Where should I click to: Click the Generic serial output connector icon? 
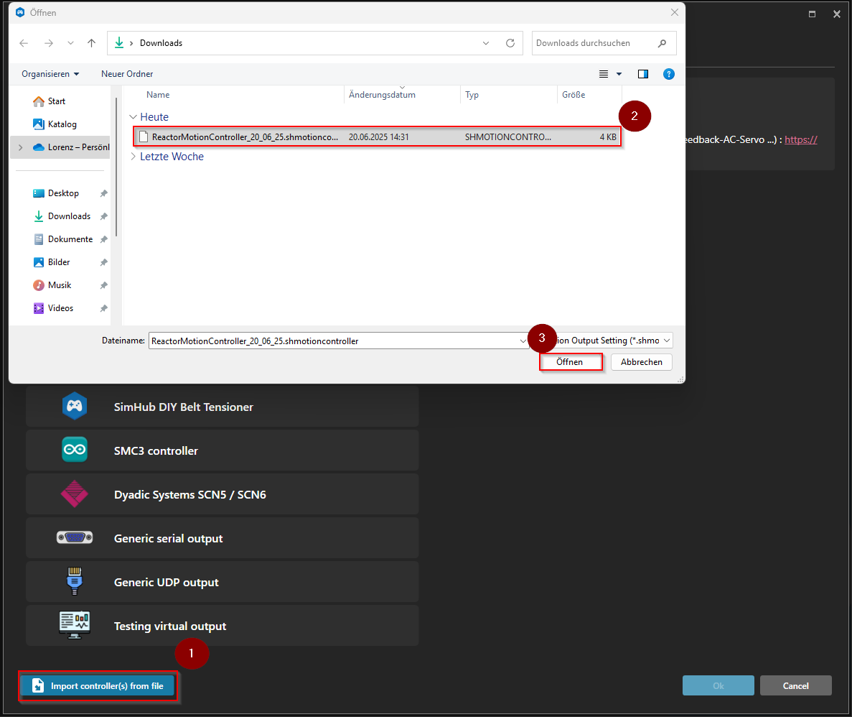coord(75,537)
